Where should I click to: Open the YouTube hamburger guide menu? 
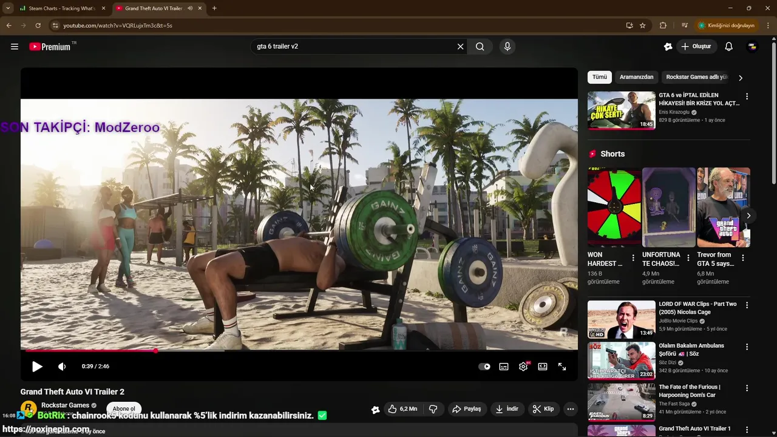pos(15,47)
